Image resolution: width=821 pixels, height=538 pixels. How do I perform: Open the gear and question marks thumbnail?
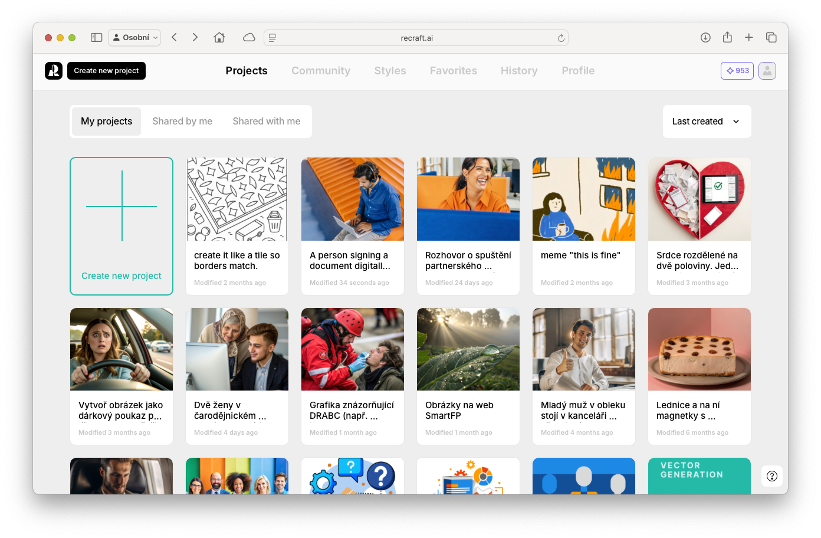353,476
